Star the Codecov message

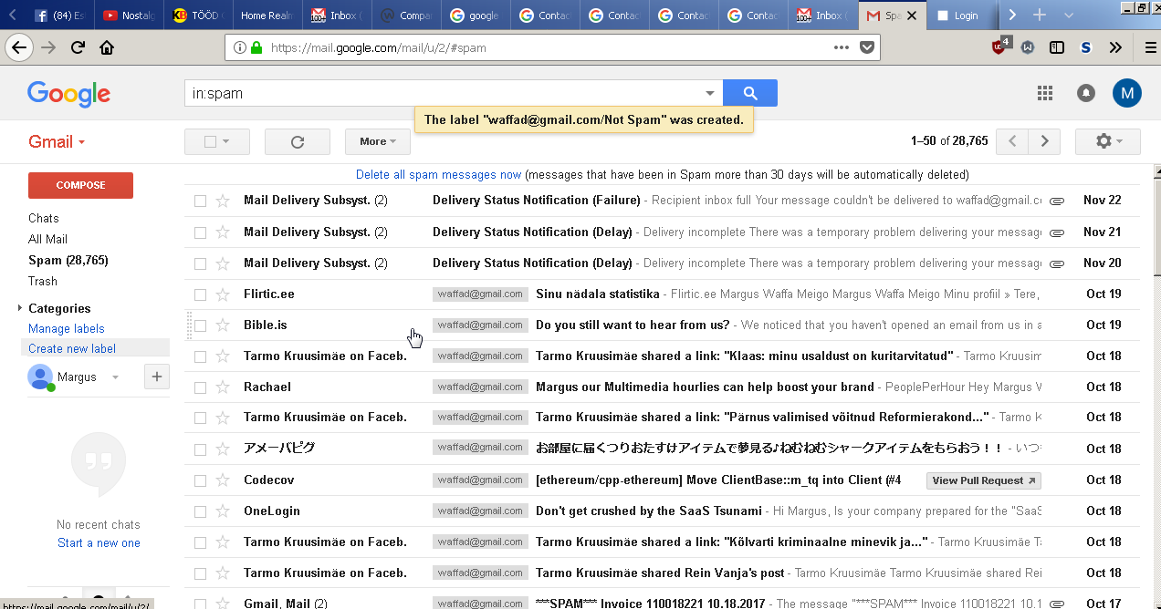(x=223, y=480)
